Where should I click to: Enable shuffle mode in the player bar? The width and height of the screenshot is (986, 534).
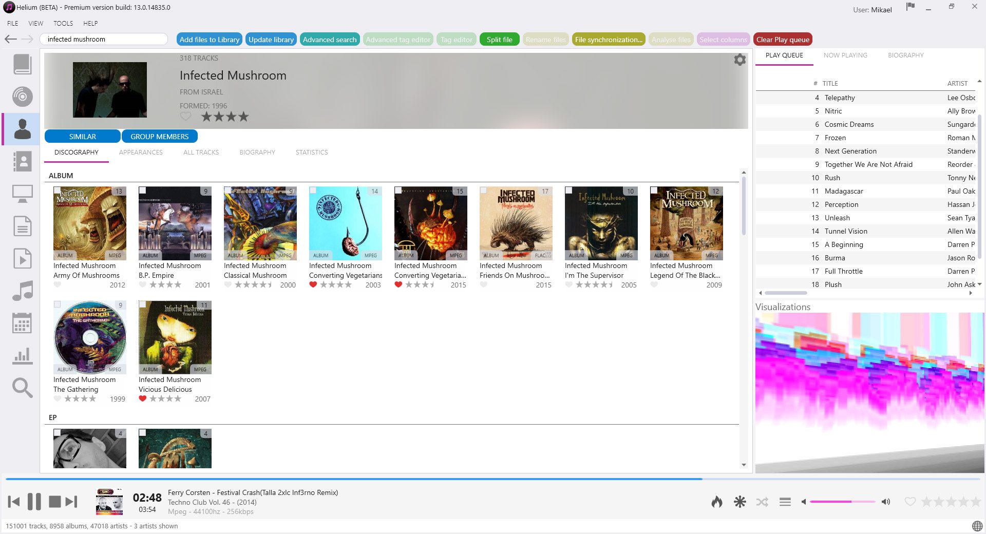click(x=763, y=502)
